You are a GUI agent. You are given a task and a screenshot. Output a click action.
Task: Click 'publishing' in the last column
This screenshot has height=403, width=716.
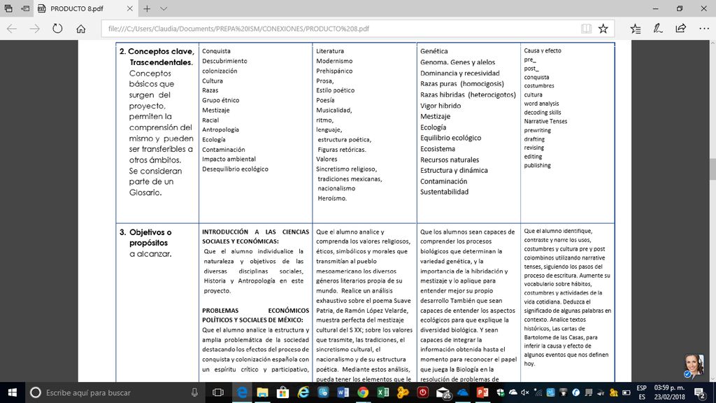coord(537,165)
